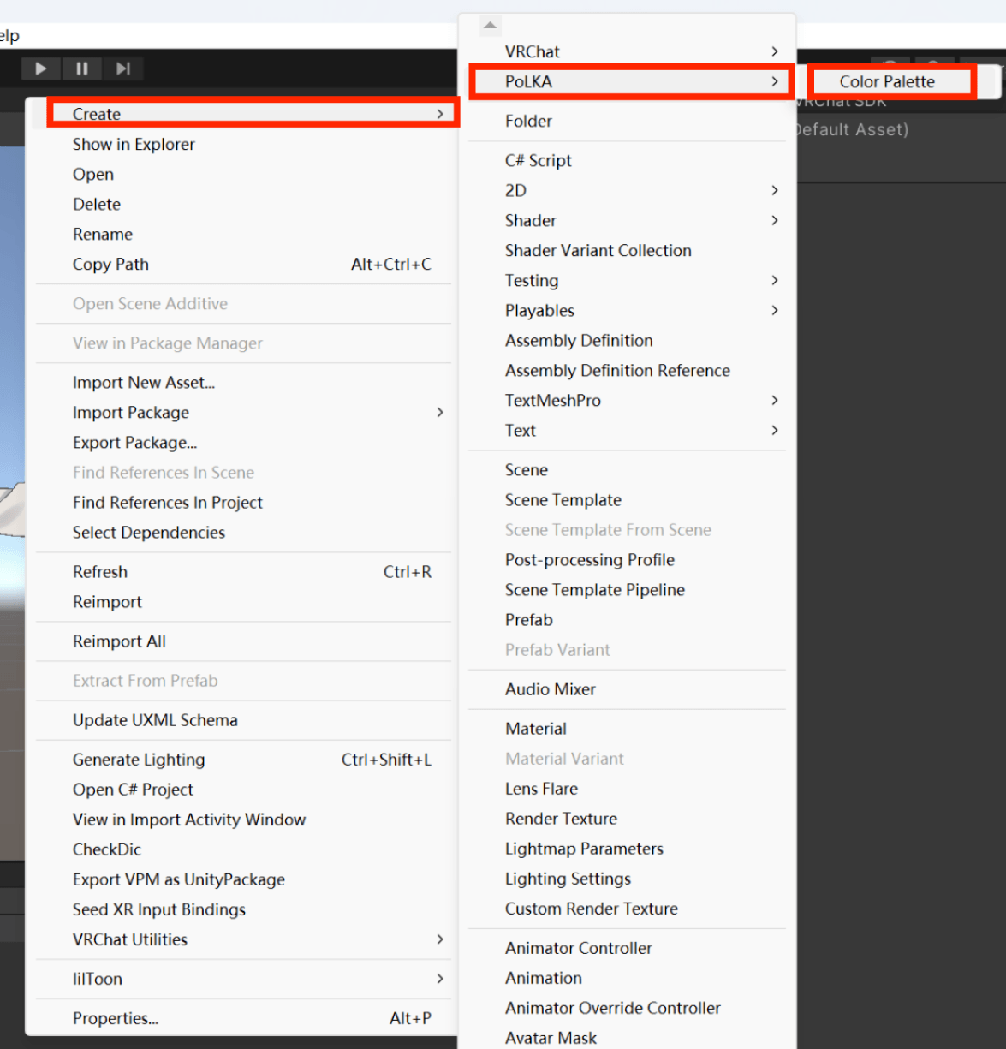Choose Export VPM as UnityPackage
The width and height of the screenshot is (1006, 1049).
tap(178, 879)
